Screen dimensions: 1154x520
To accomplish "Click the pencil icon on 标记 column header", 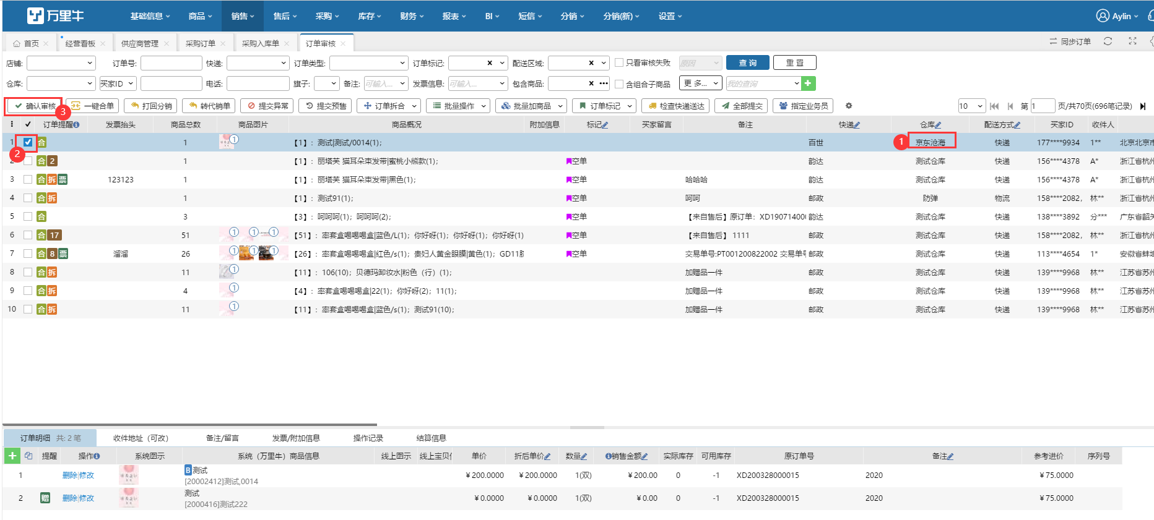I will click(x=605, y=125).
